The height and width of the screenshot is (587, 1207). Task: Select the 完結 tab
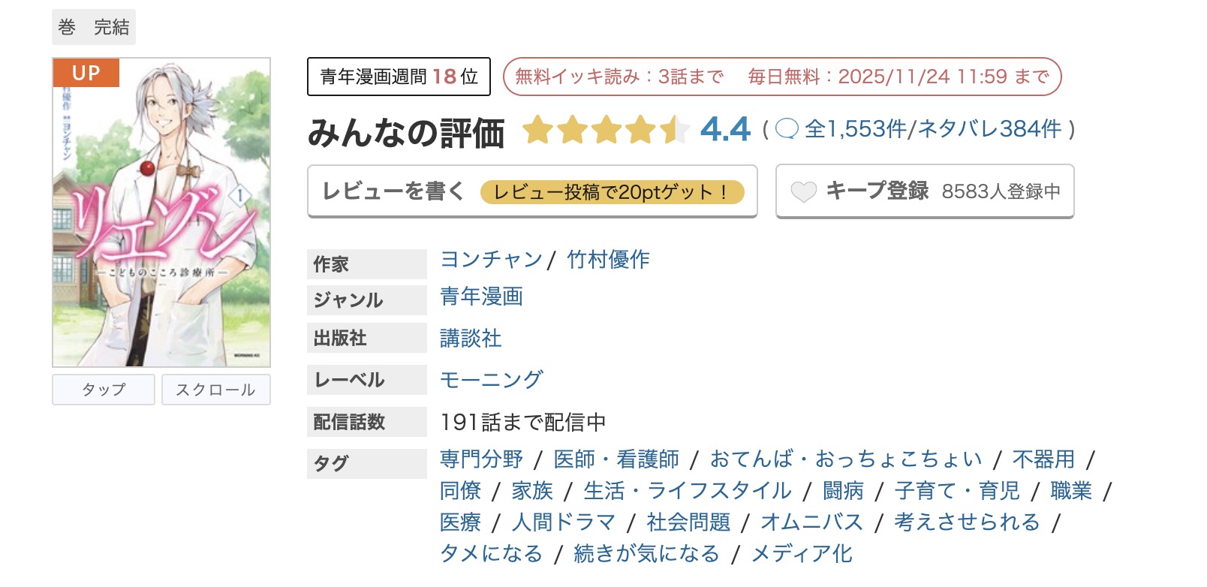113,26
